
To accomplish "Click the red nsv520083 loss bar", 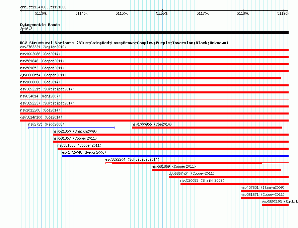I will pyautogui.click(x=234, y=184).
